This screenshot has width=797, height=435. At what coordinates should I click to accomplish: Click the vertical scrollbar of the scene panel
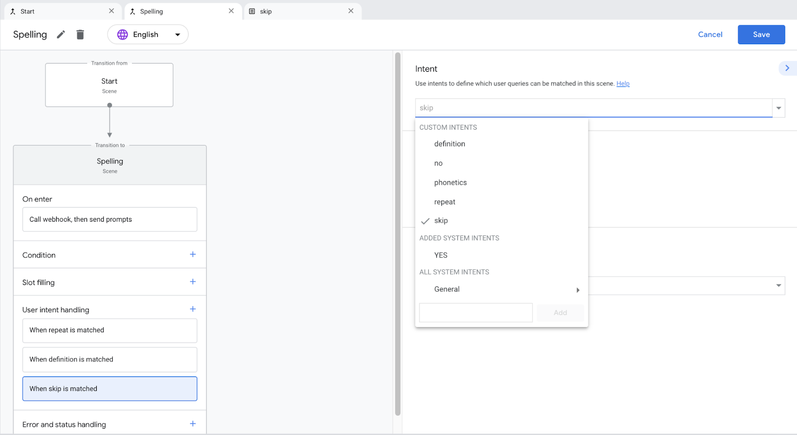[x=398, y=234]
